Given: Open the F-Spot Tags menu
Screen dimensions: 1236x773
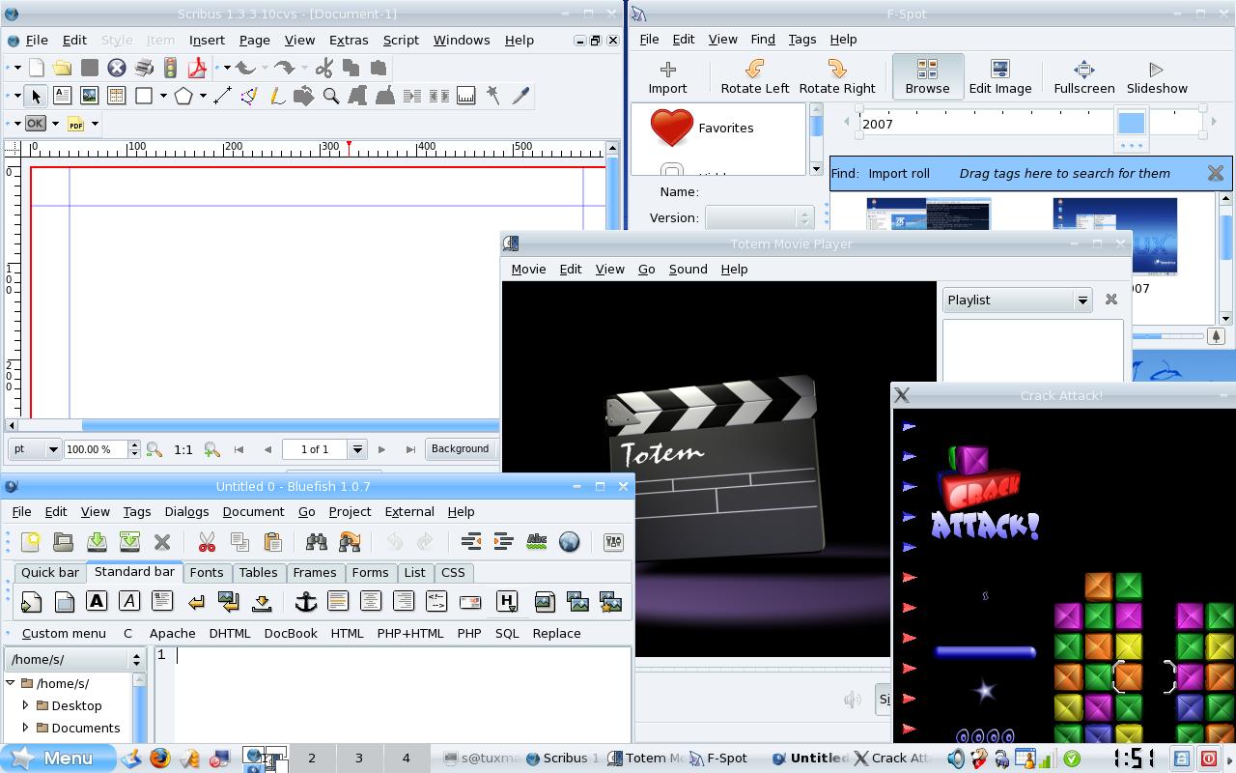Looking at the screenshot, I should (802, 39).
